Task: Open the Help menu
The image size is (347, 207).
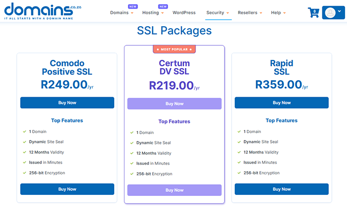Action: (278, 13)
